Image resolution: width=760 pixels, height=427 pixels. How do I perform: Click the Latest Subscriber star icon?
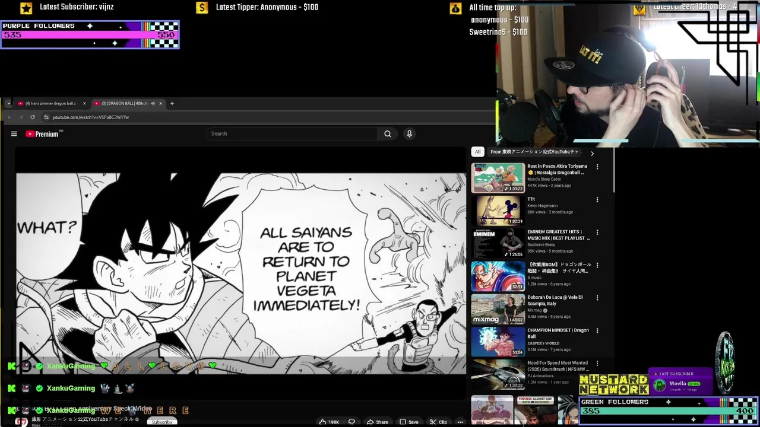click(x=26, y=8)
